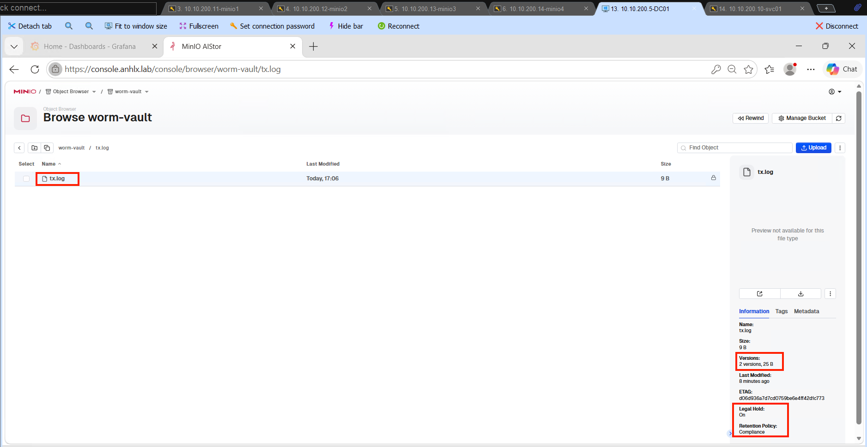
Task: Click the Disconnect button
Action: pyautogui.click(x=837, y=26)
